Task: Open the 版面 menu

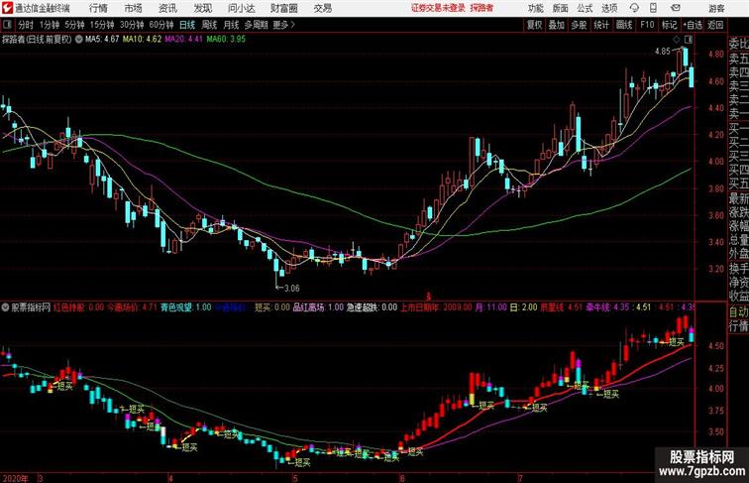Action: (561, 8)
